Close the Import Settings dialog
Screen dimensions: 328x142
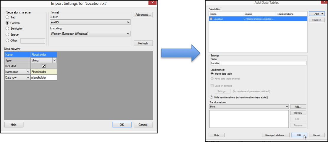pyautogui.click(x=152, y=3)
